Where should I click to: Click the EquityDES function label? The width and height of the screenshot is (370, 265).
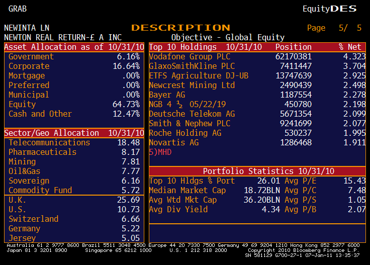click(x=329, y=9)
